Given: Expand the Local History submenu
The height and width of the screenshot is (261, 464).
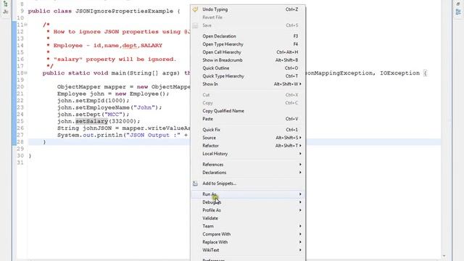Looking at the screenshot, I should pos(248,154).
